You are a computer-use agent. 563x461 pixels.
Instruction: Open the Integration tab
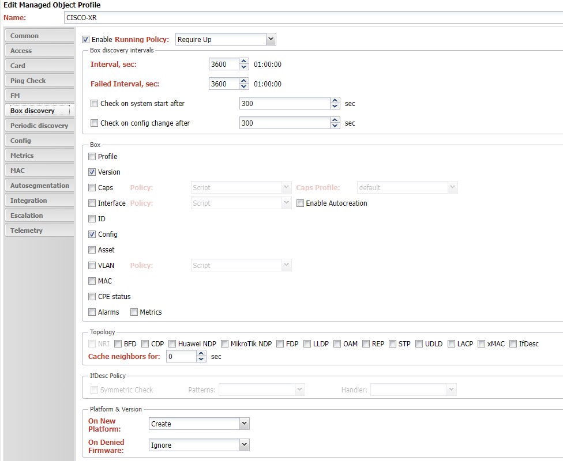pyautogui.click(x=39, y=201)
